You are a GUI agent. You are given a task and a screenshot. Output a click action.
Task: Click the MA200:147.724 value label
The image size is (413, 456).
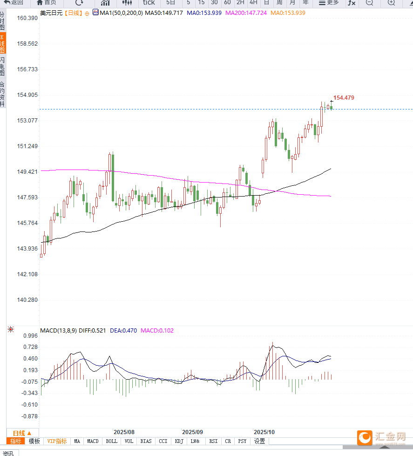[246, 13]
